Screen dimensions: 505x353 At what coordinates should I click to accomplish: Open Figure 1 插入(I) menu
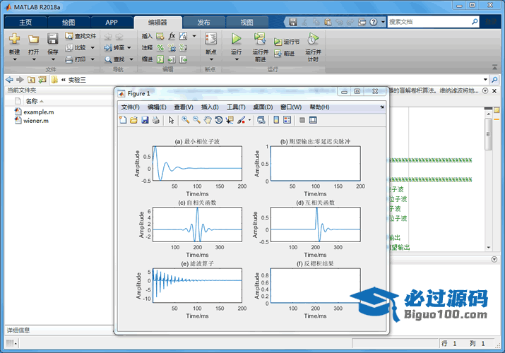[210, 107]
